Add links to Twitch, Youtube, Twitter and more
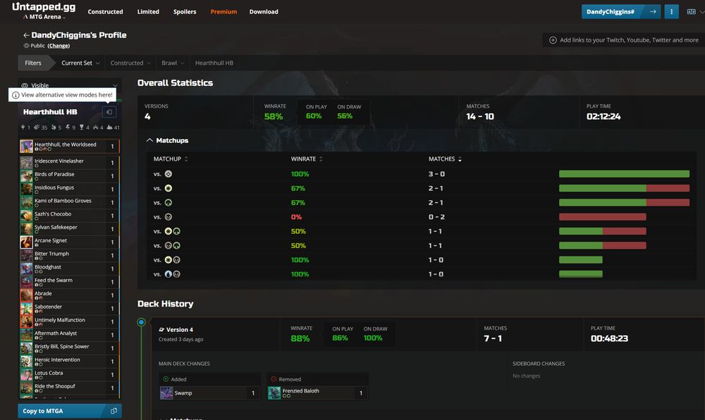 coord(624,40)
